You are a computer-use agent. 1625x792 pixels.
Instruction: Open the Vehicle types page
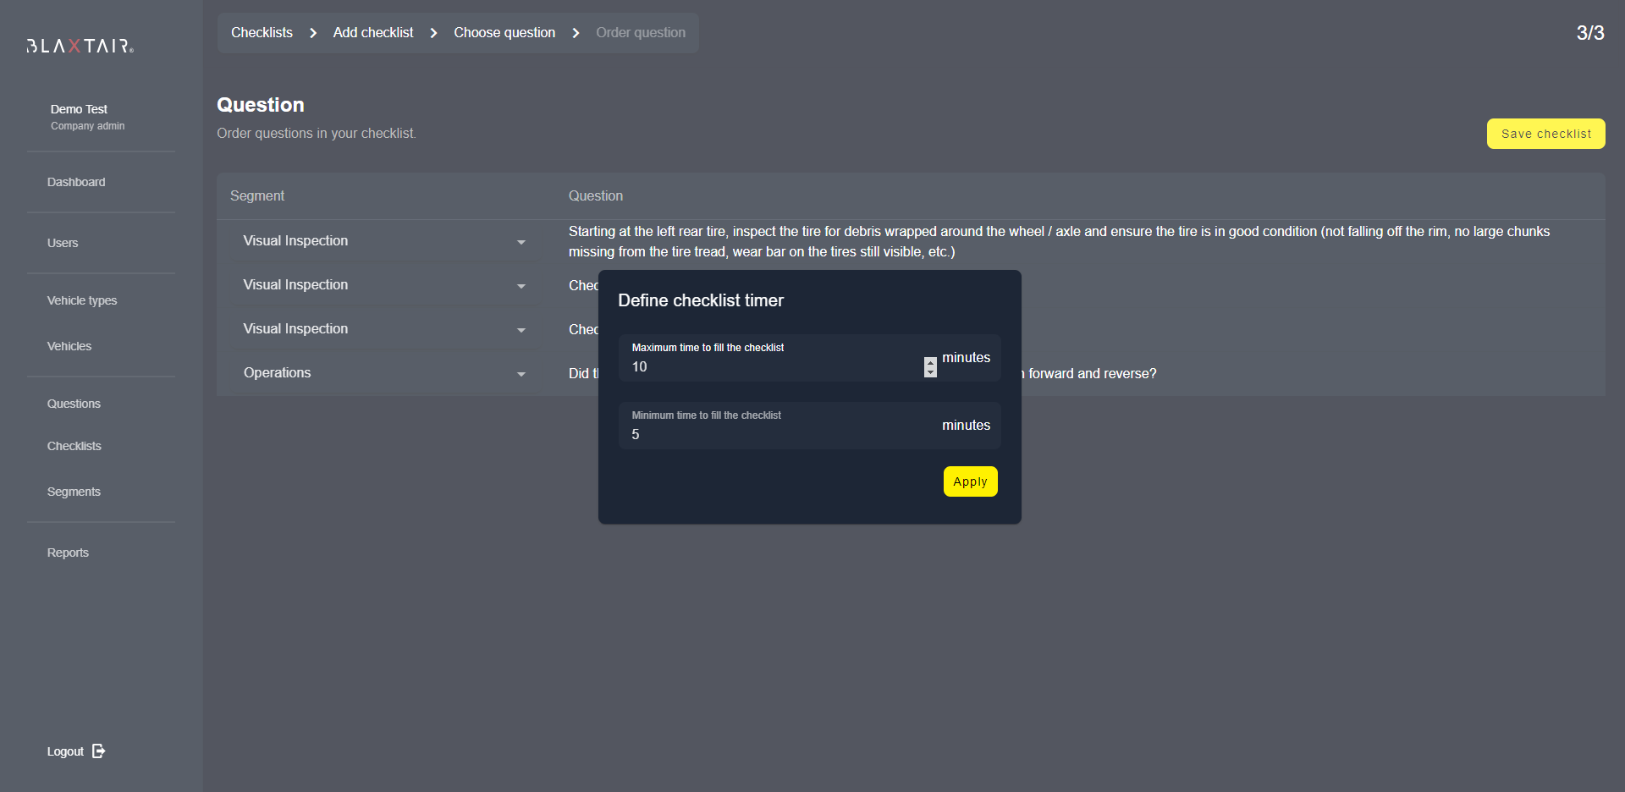[82, 300]
